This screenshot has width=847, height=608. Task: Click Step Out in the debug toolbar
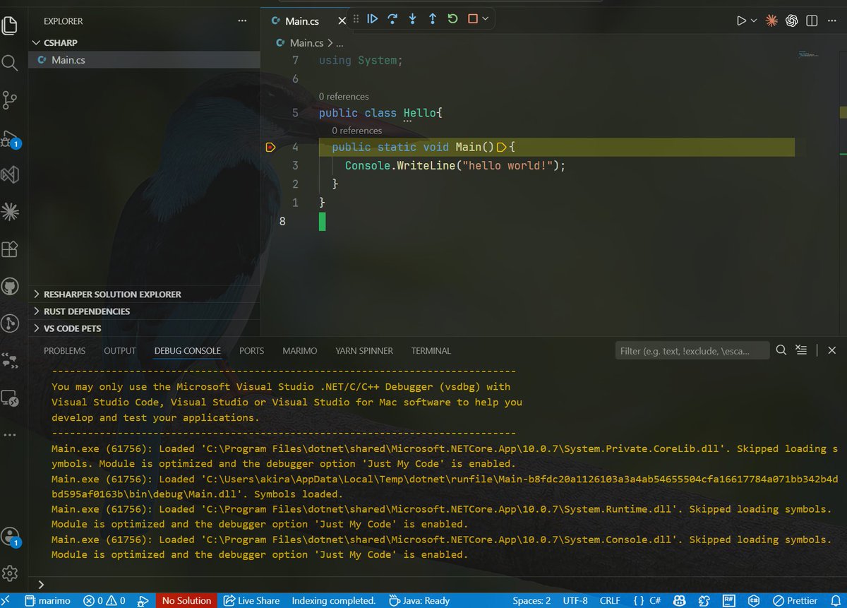pyautogui.click(x=433, y=19)
